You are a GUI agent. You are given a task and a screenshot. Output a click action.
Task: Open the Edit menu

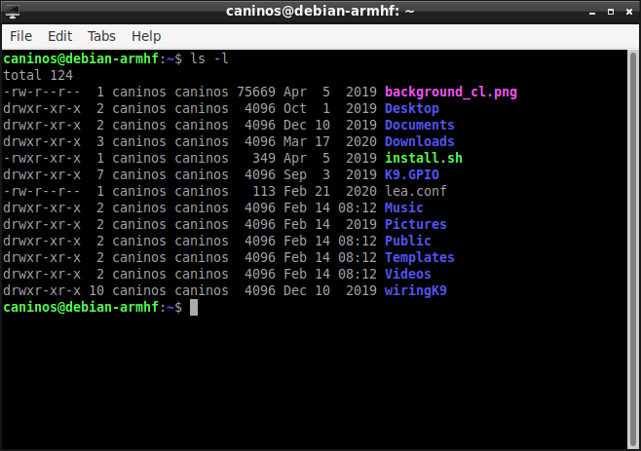click(x=60, y=36)
